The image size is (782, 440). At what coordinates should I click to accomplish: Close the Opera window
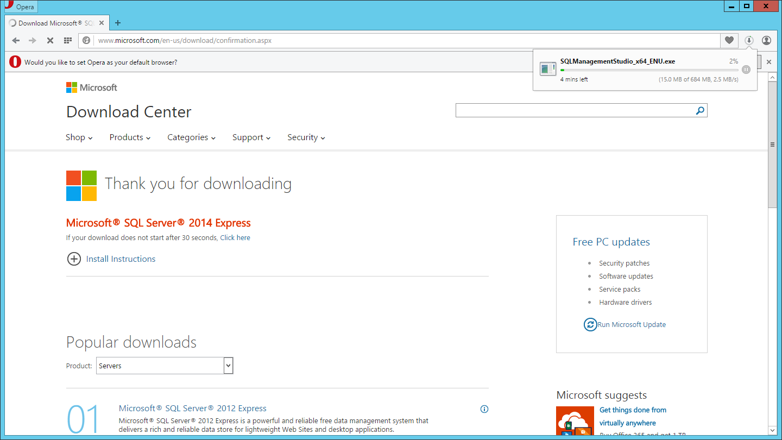point(767,7)
